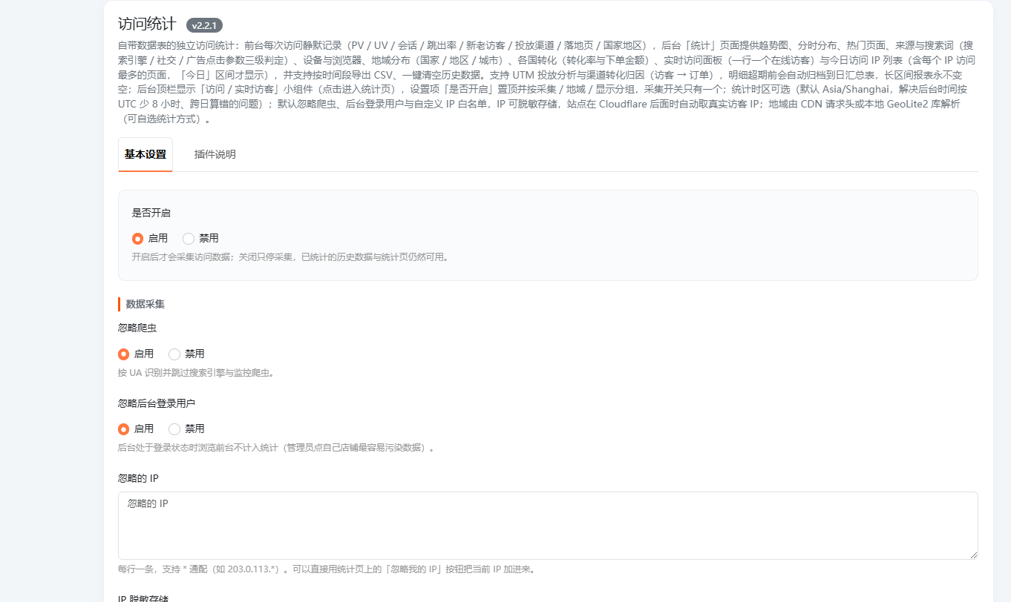Screen dimensions: 1011x602
Task: Click the 访问统计 page title
Action: pos(147,24)
